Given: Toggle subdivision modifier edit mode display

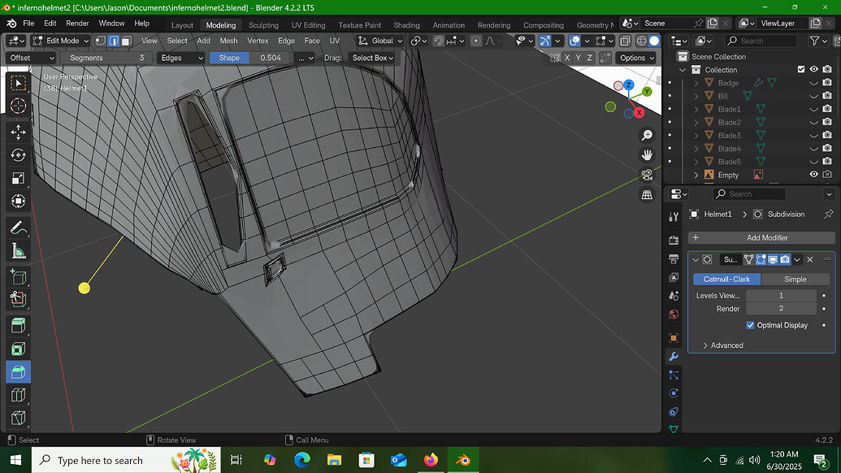Looking at the screenshot, I should pyautogui.click(x=761, y=259).
